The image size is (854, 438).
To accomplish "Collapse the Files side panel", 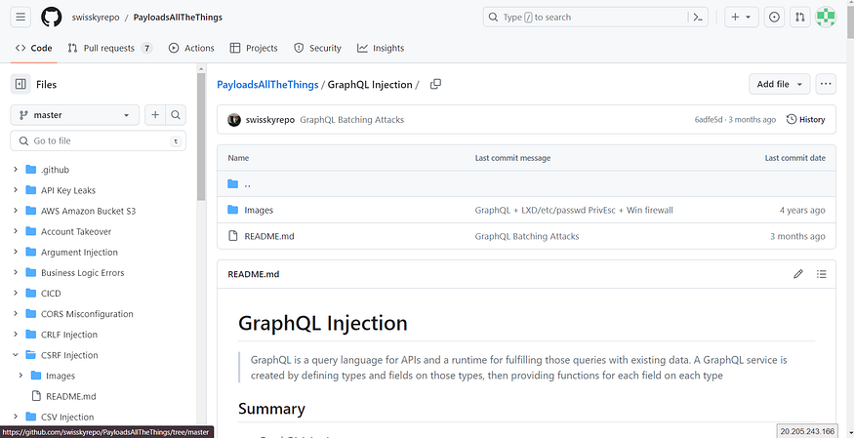I will 20,85.
